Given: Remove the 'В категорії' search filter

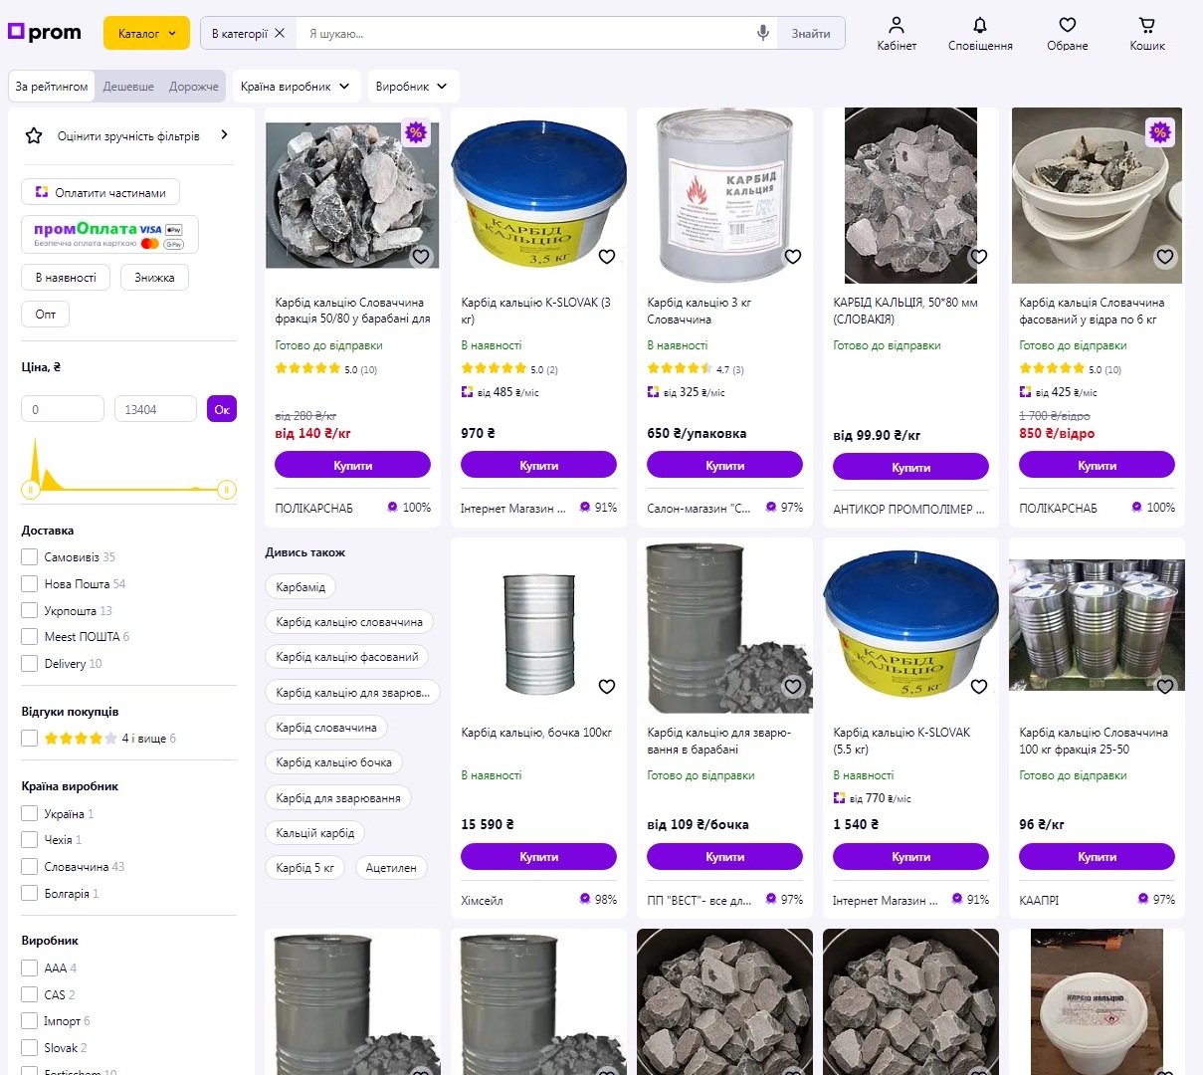Looking at the screenshot, I should 280,33.
